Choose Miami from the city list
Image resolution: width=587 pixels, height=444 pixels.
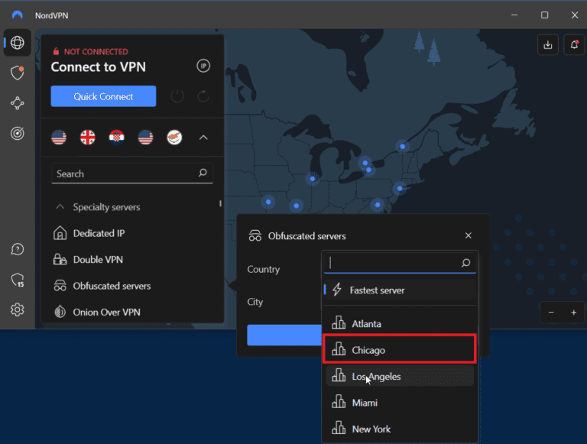pos(400,403)
